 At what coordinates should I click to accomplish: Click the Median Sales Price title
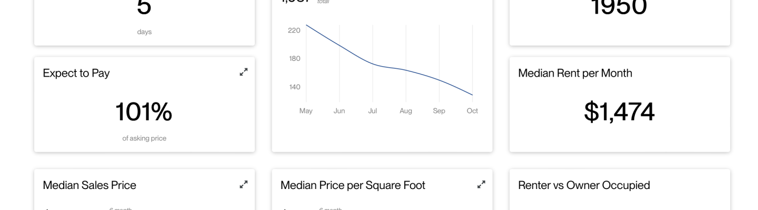pyautogui.click(x=89, y=185)
